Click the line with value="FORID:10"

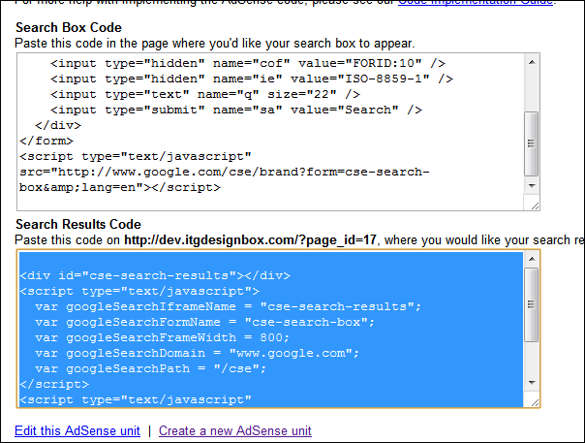[x=248, y=63]
